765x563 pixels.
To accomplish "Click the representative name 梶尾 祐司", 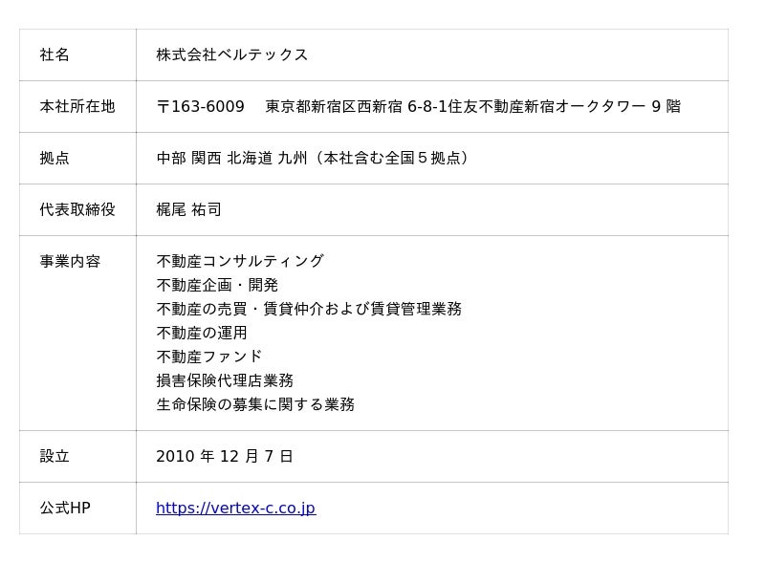I will click(x=189, y=210).
